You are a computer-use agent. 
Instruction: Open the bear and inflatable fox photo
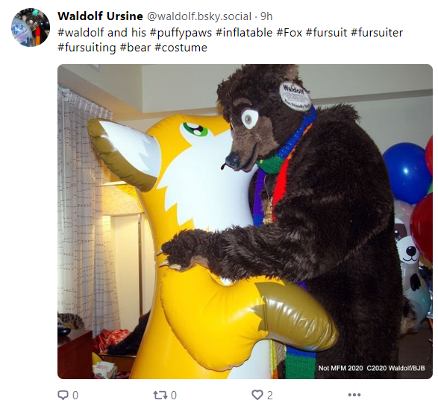[245, 221]
